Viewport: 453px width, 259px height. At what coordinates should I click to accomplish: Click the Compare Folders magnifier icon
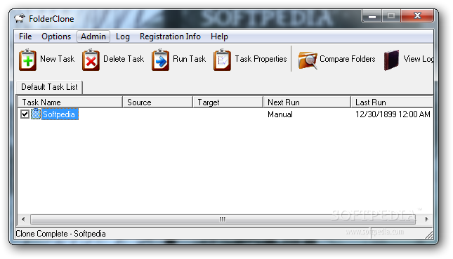pyautogui.click(x=308, y=60)
